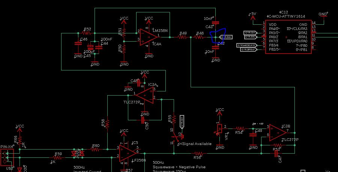Click resistor R66 under VCC
Image resolution: width=338 pixels, height=172 pixels.
coord(20,141)
